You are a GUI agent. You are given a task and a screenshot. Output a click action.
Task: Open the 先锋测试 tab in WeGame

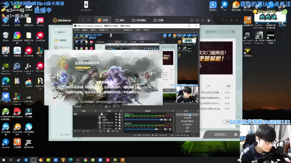click(139, 20)
